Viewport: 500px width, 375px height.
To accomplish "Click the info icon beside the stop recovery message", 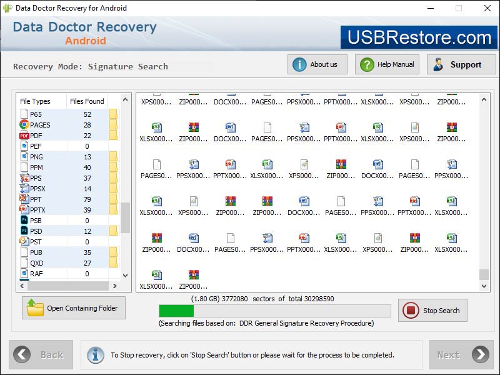I will coord(96,354).
